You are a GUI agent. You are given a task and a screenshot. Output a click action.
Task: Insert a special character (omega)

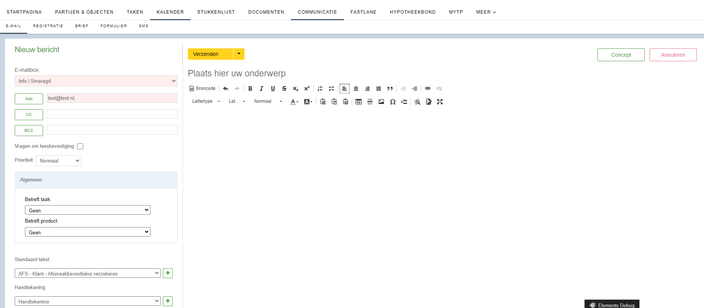click(393, 102)
